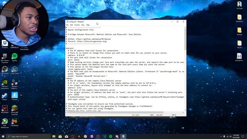The height and width of the screenshot is (139, 247).
Task: Open the OBS Studio desktop shortcut
Action: coord(5,70)
